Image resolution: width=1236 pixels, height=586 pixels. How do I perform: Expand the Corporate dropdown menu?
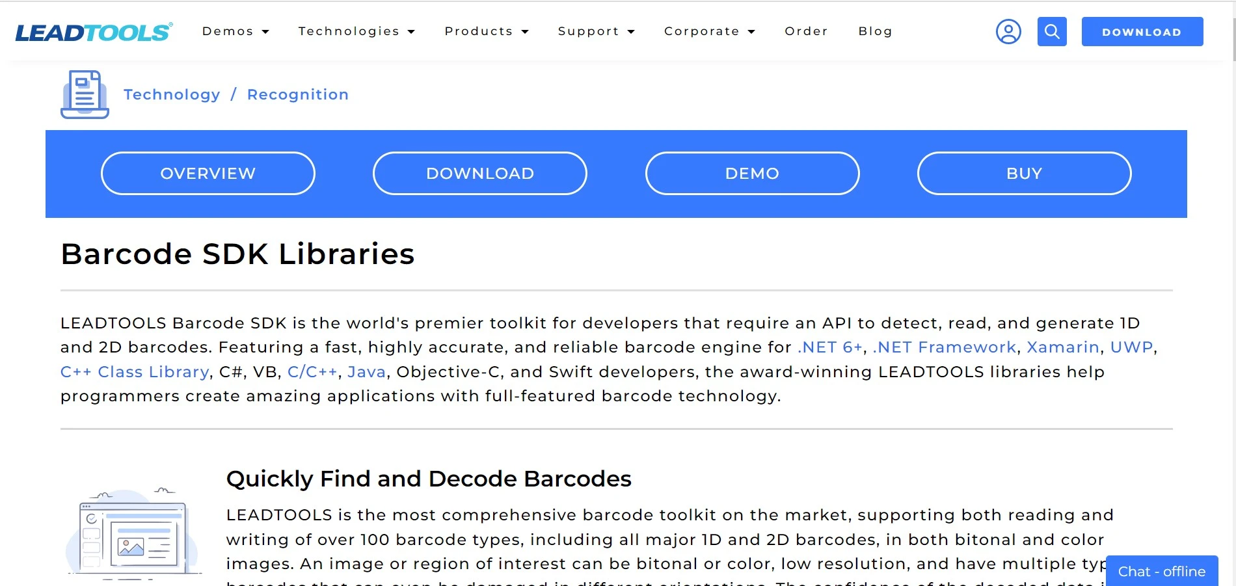coord(709,31)
